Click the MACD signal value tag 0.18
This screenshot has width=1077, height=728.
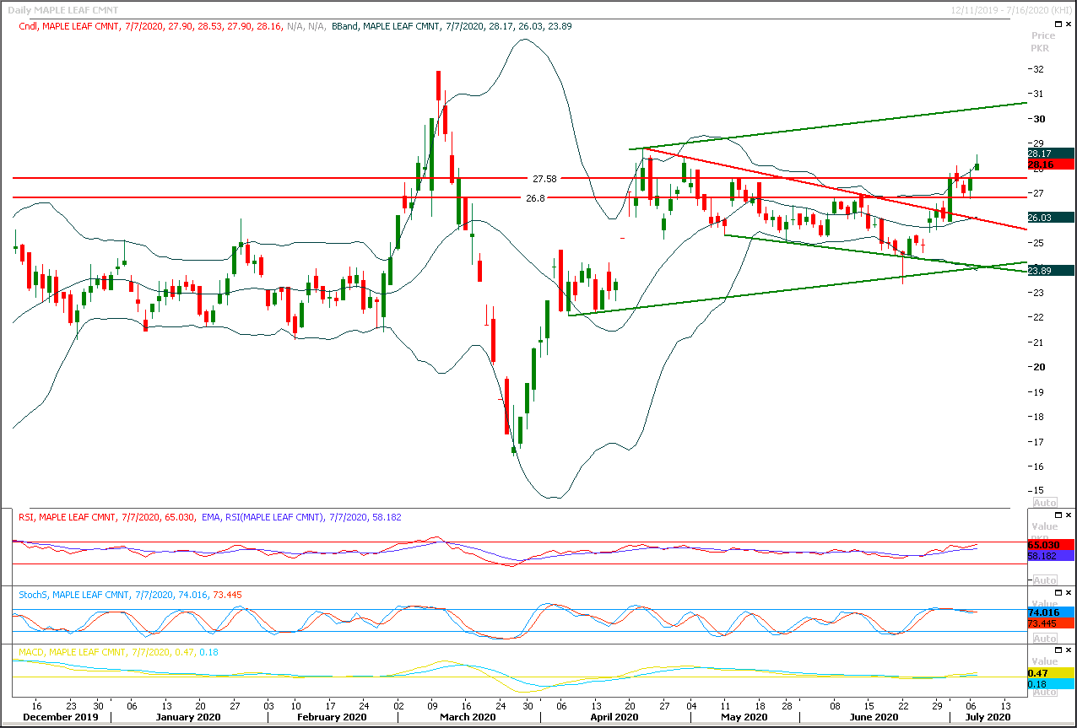coord(1050,683)
